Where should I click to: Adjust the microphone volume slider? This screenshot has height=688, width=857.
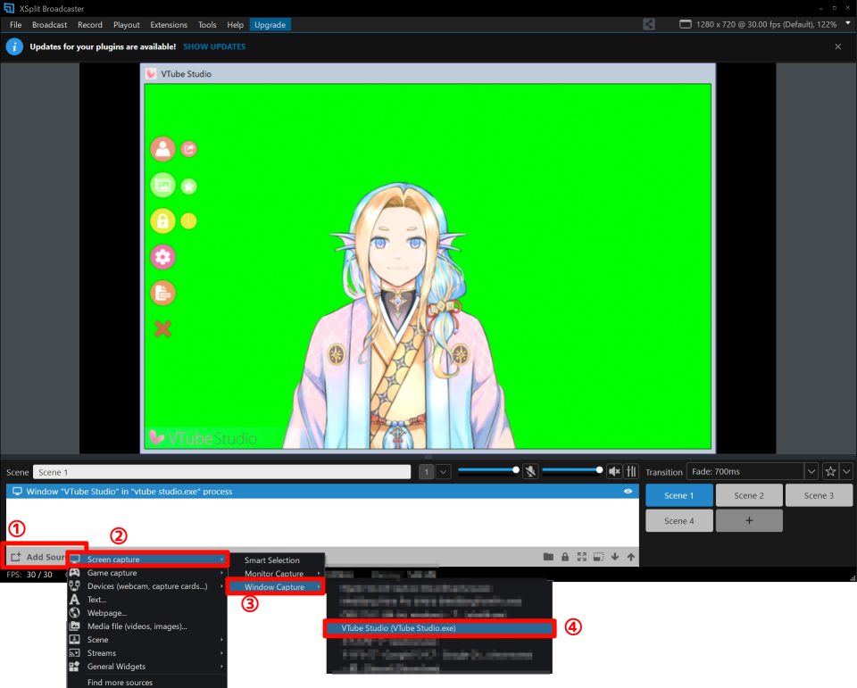[x=488, y=470]
